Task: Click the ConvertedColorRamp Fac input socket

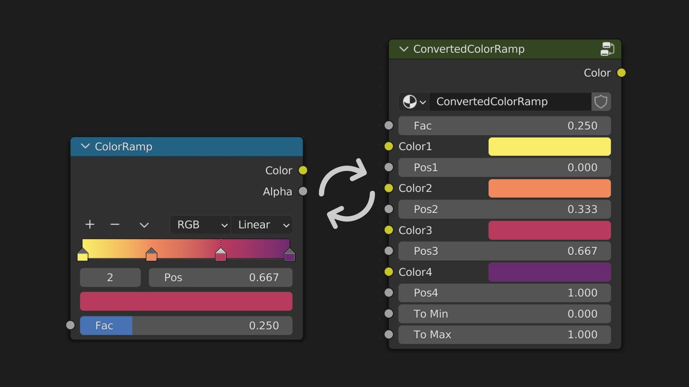Action: (x=389, y=125)
